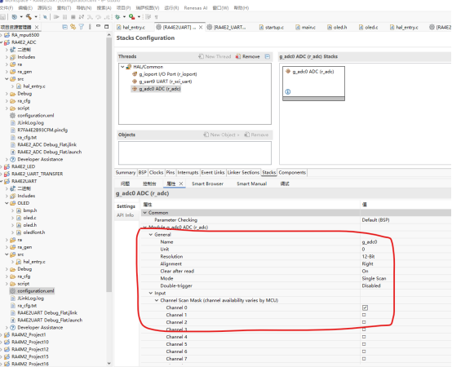Click the build-all globe icon in toolbar
Viewport: 452px width, 367px height.
[x=15, y=17]
